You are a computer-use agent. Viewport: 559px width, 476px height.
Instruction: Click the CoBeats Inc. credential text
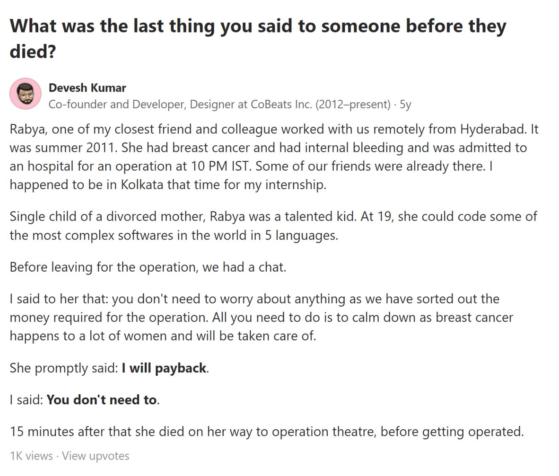point(281,104)
